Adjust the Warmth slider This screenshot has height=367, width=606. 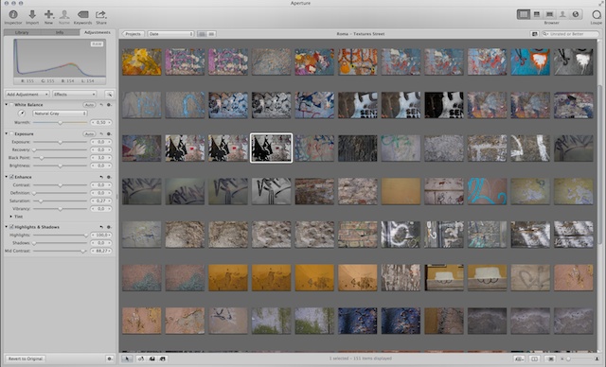tap(60, 122)
